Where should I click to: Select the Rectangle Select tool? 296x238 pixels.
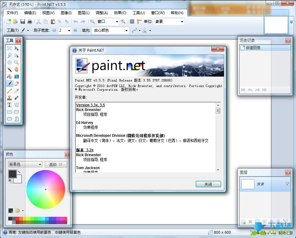[10, 49]
